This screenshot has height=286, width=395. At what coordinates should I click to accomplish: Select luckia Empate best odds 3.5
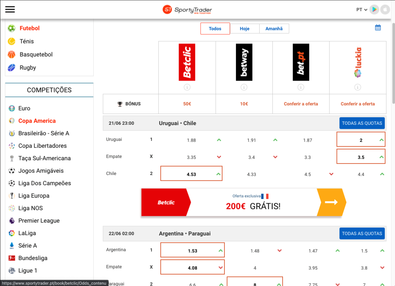tap(361, 157)
